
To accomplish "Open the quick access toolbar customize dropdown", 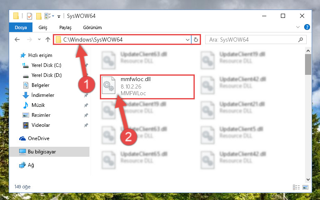I will 59,17.
